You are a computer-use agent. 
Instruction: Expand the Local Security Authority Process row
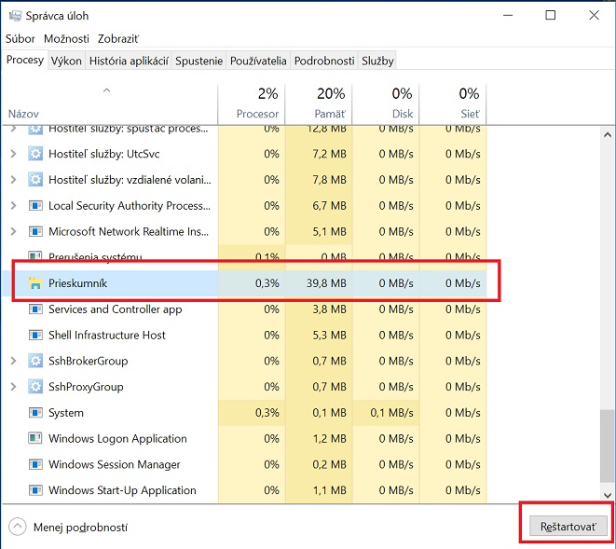(x=13, y=206)
